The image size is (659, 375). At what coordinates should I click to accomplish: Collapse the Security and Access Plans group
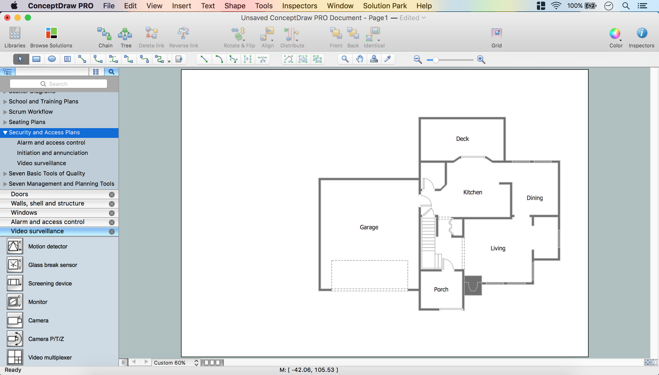click(5, 133)
